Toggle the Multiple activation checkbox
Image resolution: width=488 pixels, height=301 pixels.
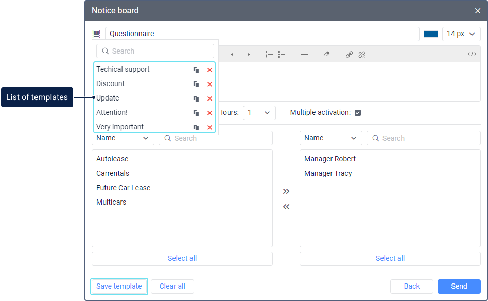pyautogui.click(x=358, y=113)
